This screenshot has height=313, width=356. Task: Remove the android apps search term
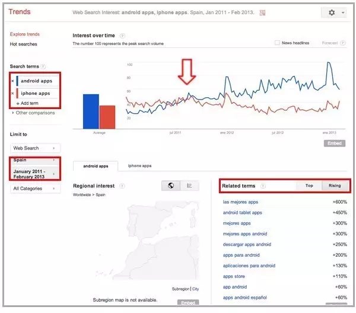[12, 81]
